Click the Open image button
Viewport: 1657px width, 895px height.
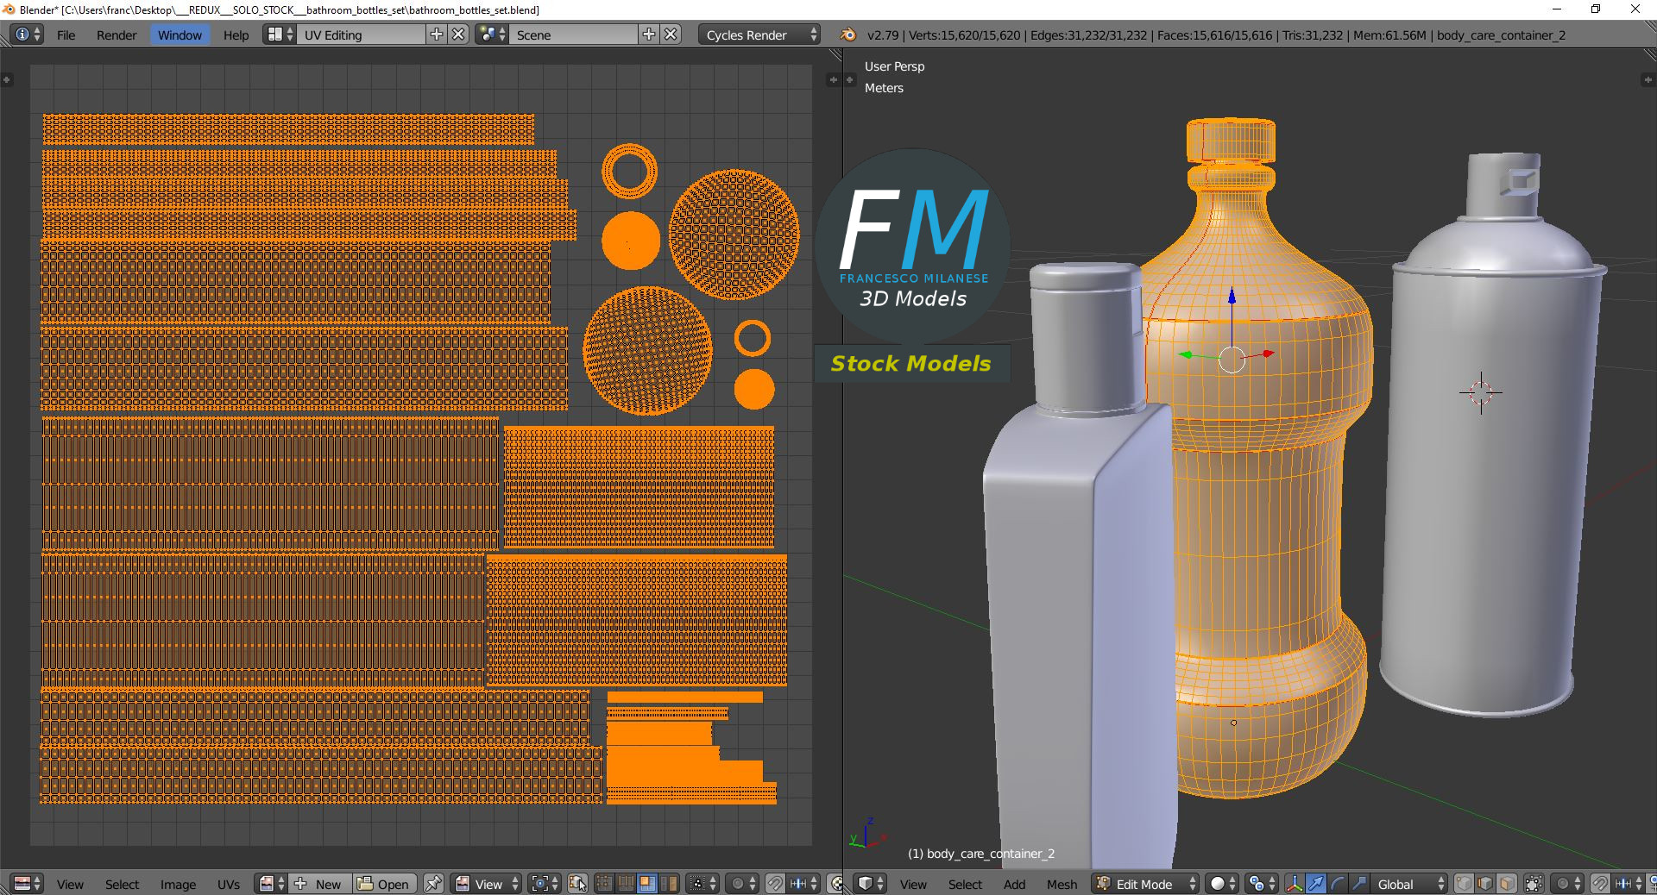(x=384, y=884)
